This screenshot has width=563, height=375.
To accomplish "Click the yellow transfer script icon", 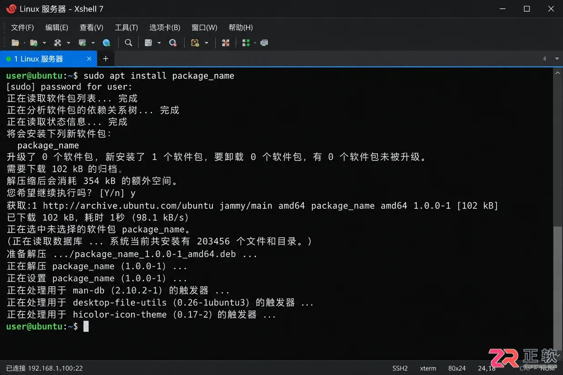I will point(195,43).
